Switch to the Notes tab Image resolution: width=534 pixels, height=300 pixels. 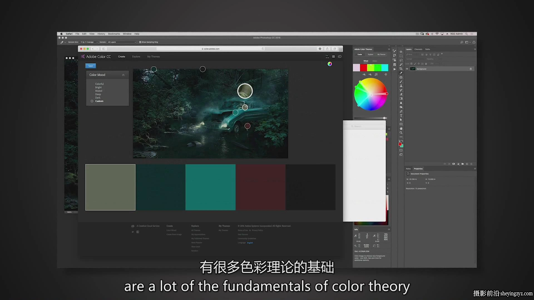tap(408, 169)
